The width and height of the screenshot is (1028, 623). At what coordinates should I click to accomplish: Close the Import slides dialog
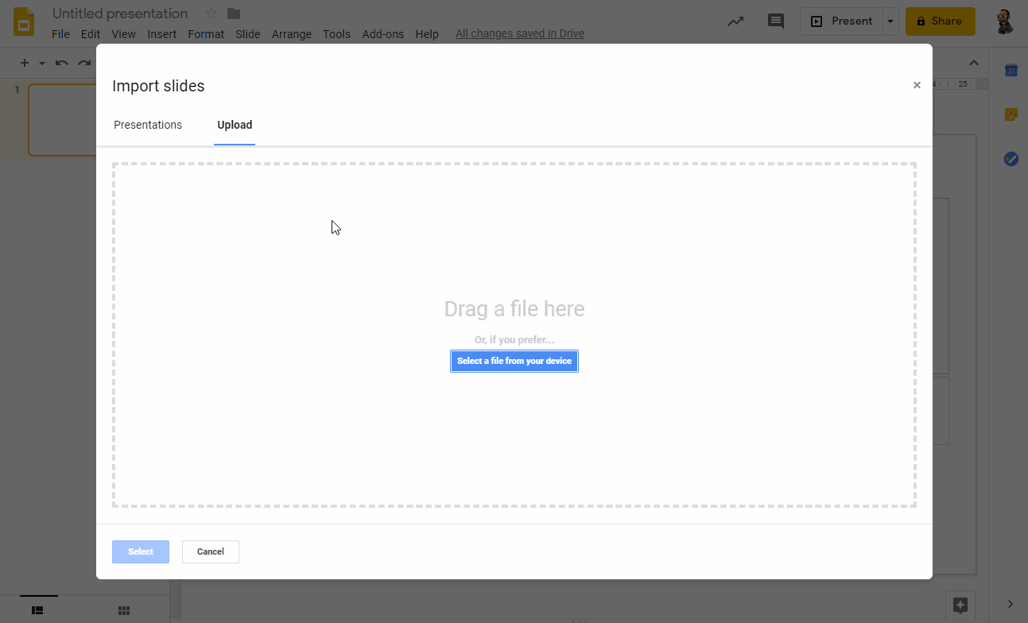coord(917,85)
